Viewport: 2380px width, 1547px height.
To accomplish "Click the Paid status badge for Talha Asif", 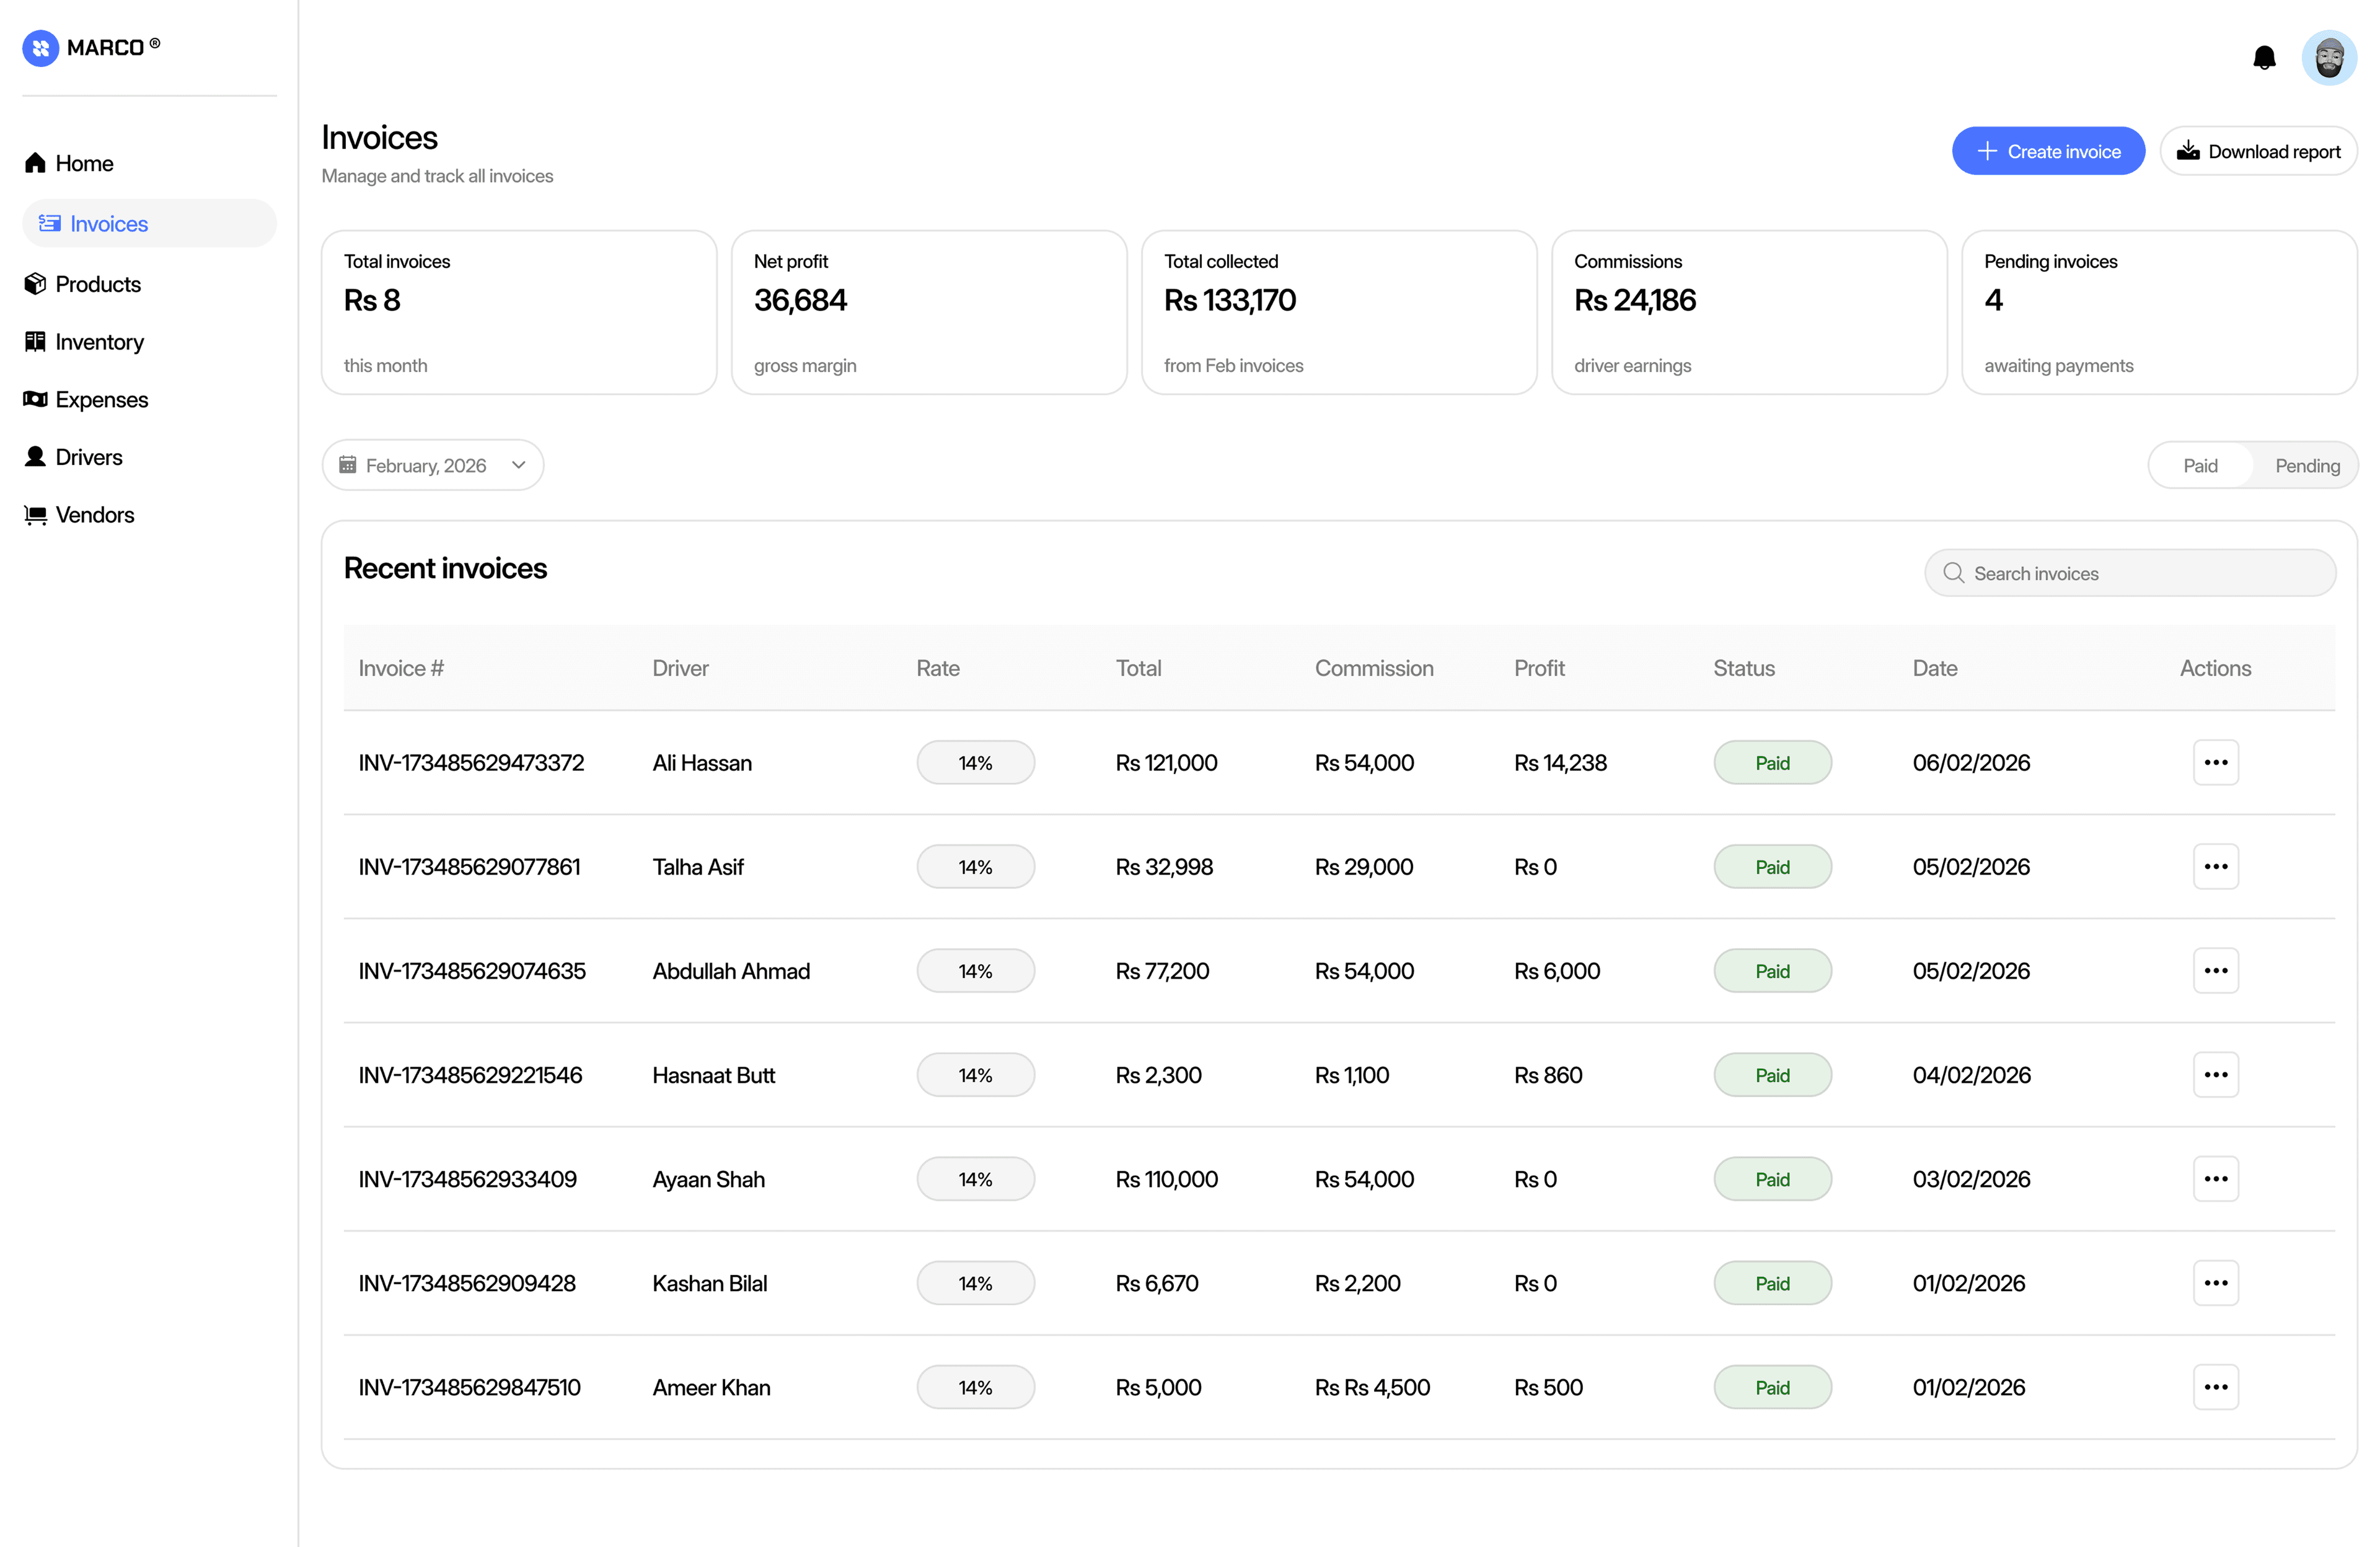I will coord(1772,867).
